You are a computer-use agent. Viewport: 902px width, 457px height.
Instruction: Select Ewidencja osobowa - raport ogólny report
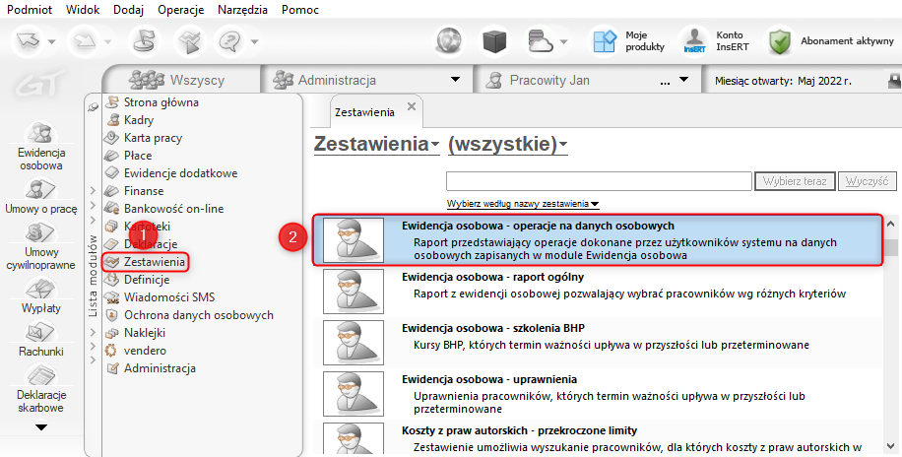597,292
